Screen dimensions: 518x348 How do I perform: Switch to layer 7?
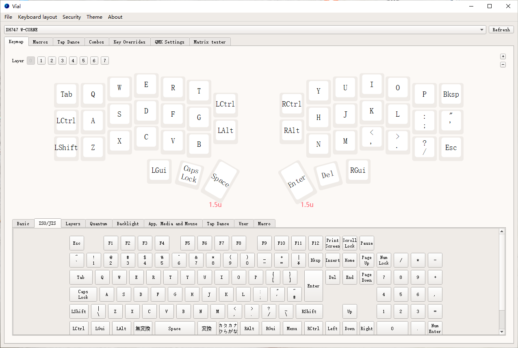104,61
